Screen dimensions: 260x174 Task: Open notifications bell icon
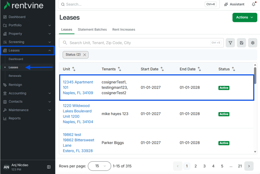point(253,4)
